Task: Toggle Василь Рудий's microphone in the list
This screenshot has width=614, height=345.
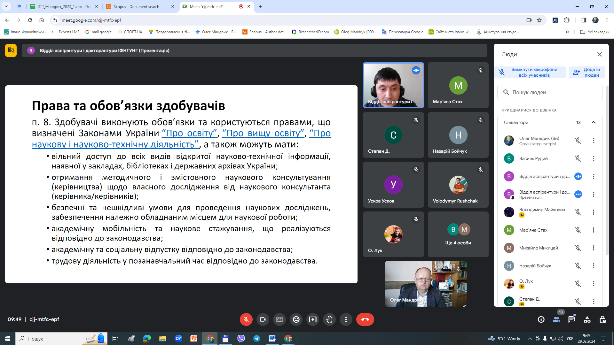Action: click(x=578, y=158)
